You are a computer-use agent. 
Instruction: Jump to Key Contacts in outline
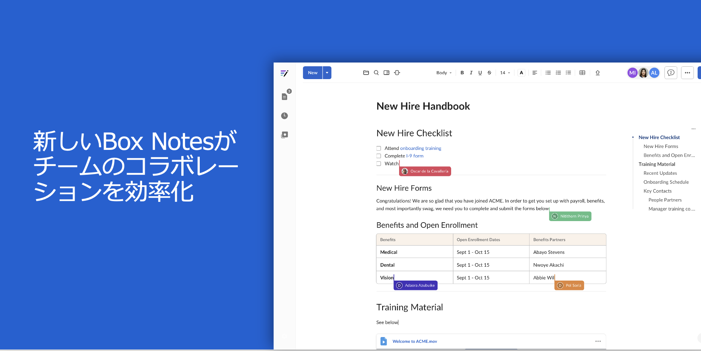(657, 191)
